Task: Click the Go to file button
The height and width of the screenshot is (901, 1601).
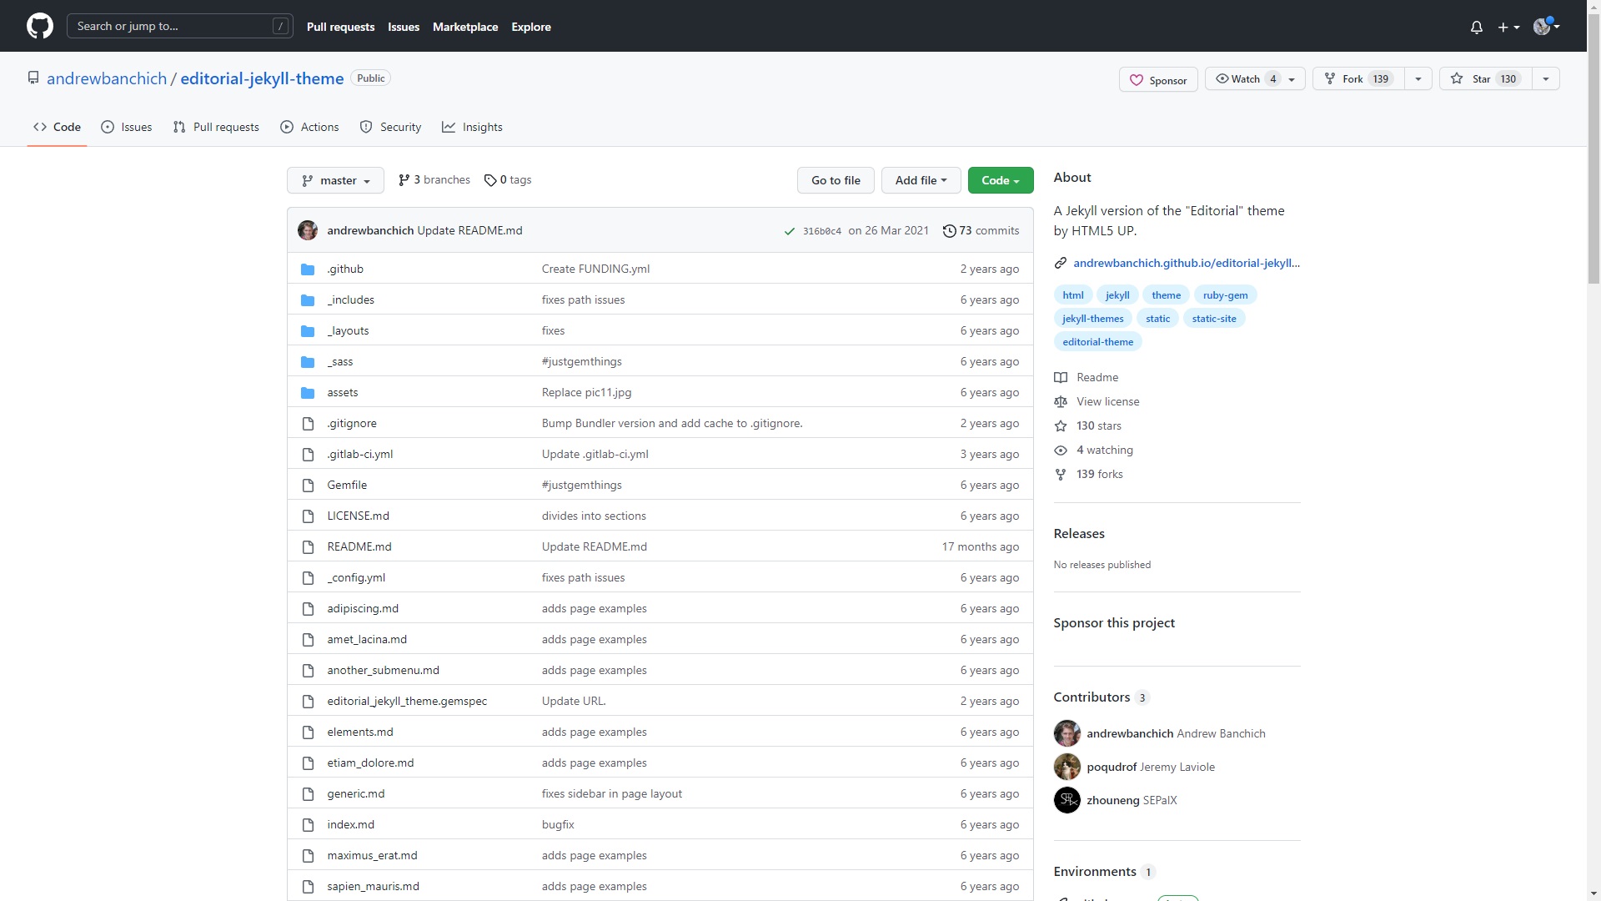Action: (x=836, y=180)
